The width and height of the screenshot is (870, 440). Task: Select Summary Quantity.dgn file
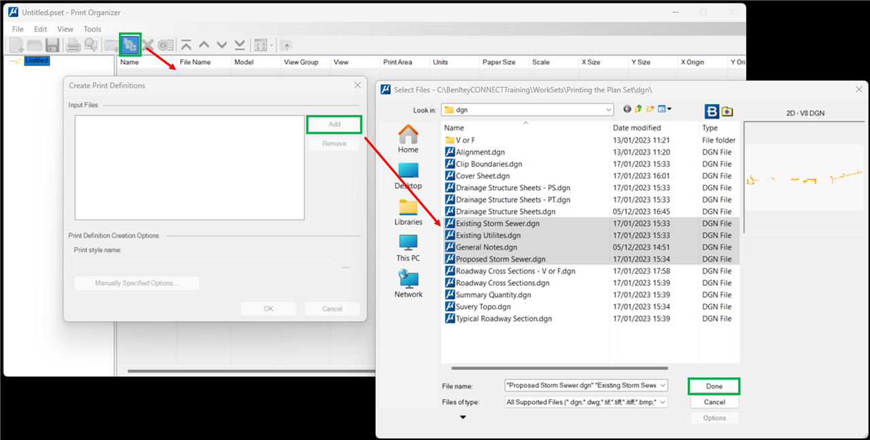point(493,295)
